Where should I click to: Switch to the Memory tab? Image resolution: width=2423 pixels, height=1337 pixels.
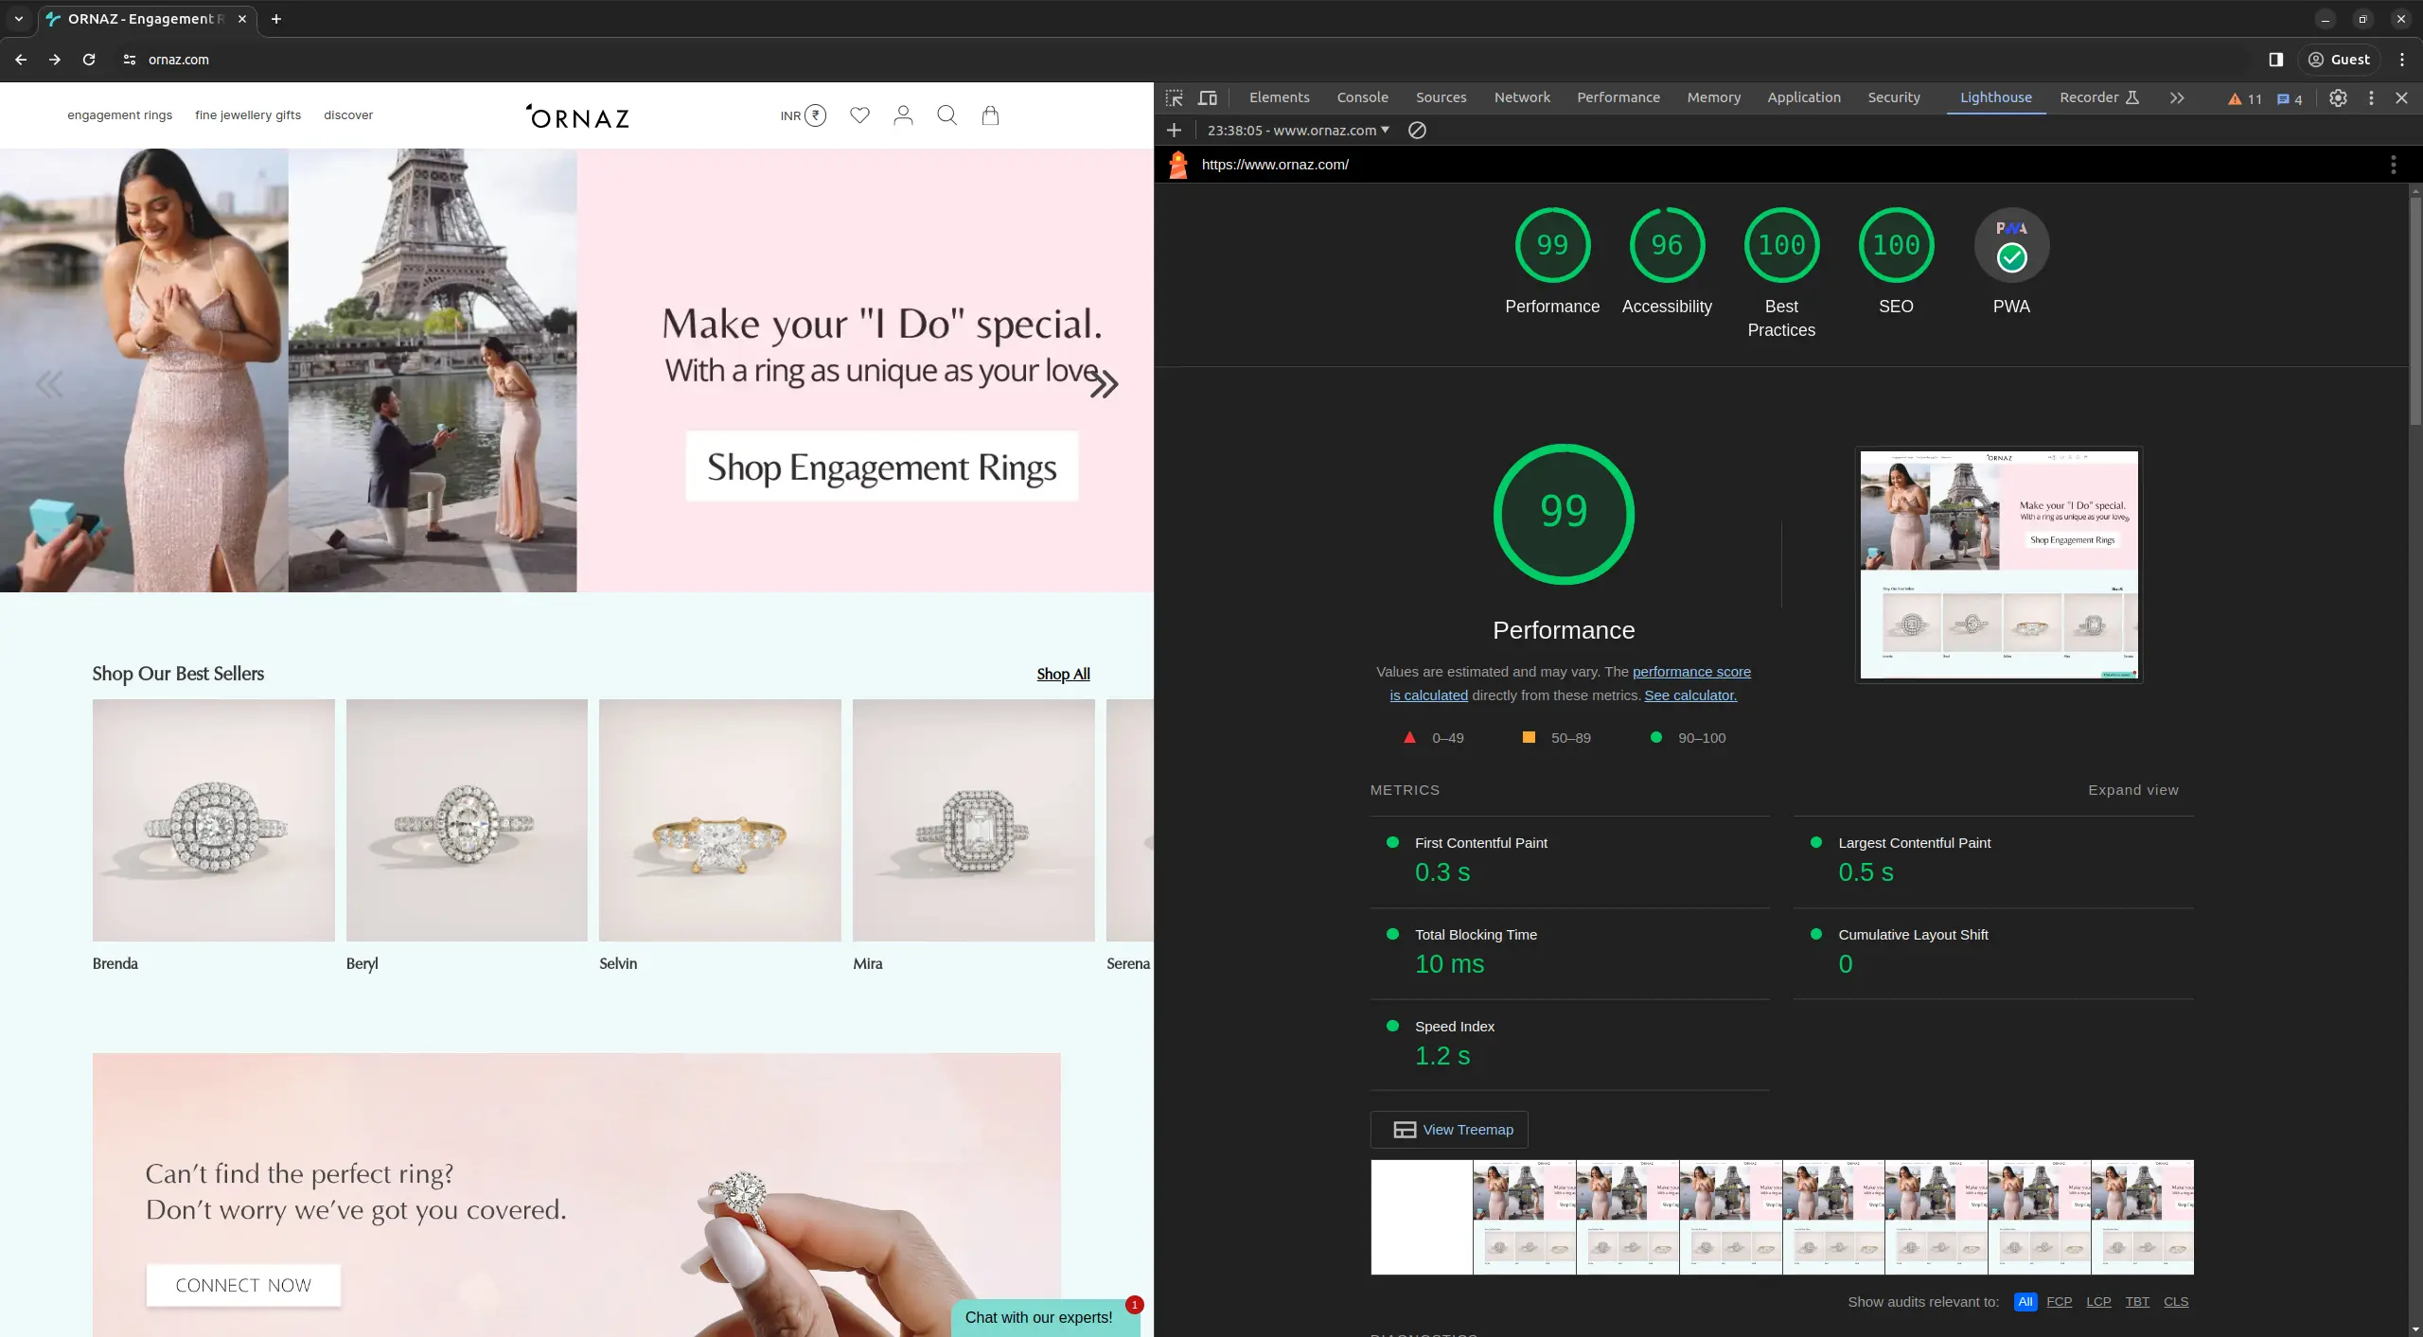pyautogui.click(x=1714, y=97)
